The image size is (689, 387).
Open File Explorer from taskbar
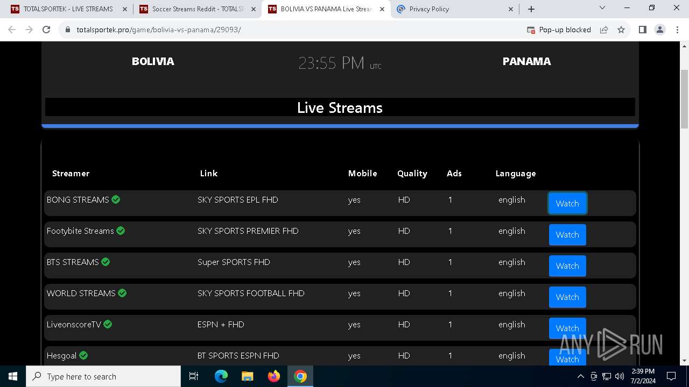(247, 376)
